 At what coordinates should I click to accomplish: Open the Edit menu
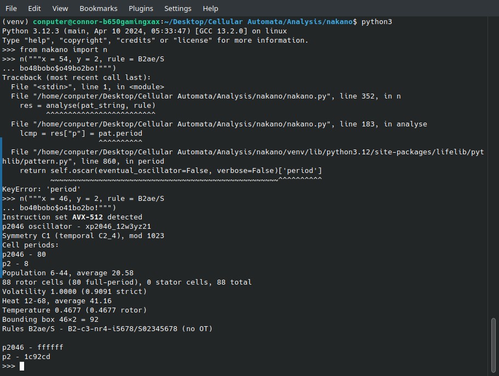35,9
